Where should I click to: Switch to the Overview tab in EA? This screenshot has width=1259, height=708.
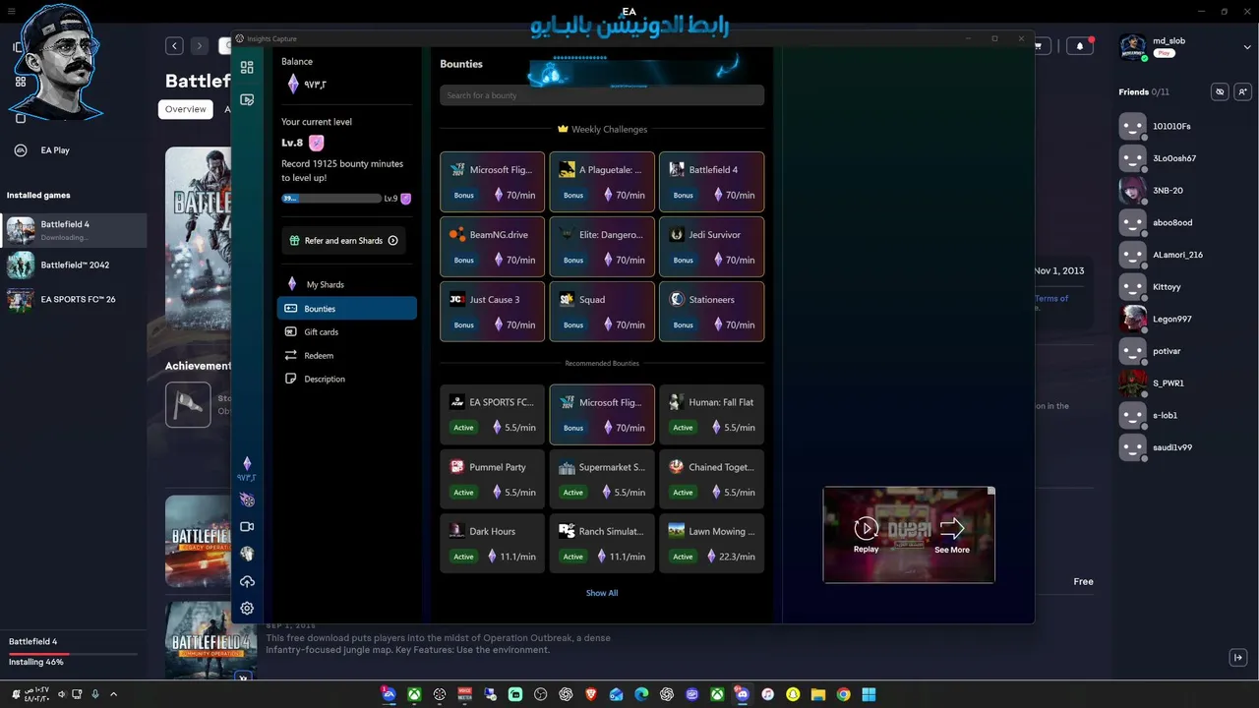point(186,109)
